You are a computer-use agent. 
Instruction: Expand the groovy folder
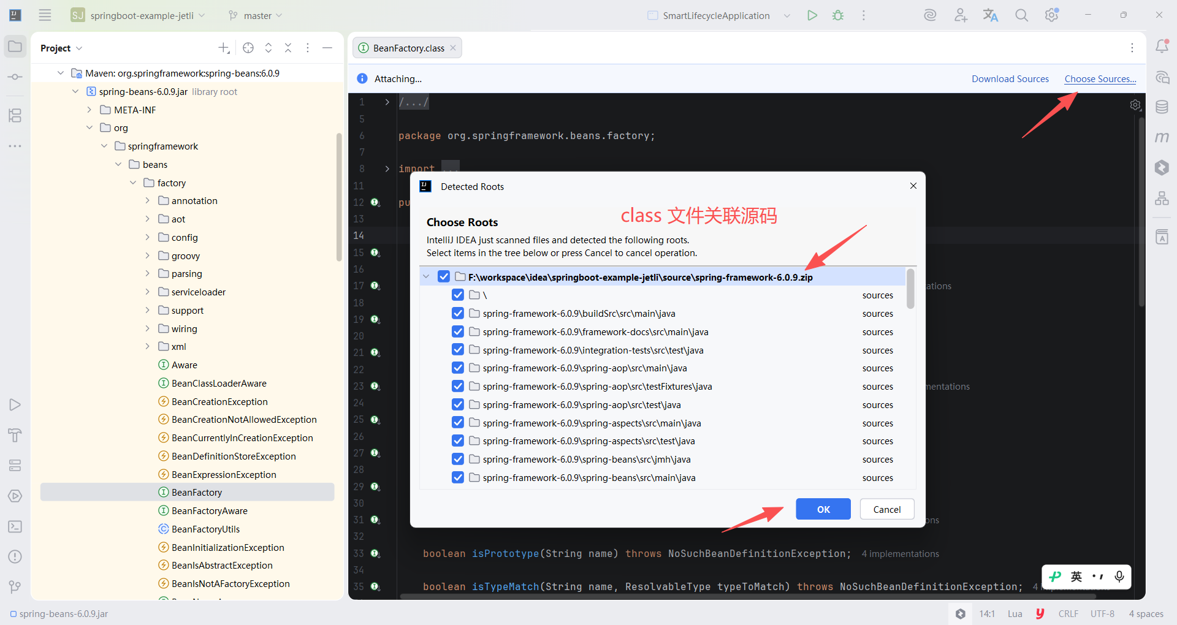click(147, 256)
